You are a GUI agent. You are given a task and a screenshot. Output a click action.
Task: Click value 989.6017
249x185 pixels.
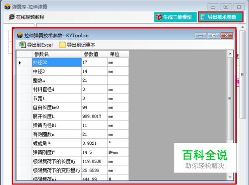click(95, 117)
